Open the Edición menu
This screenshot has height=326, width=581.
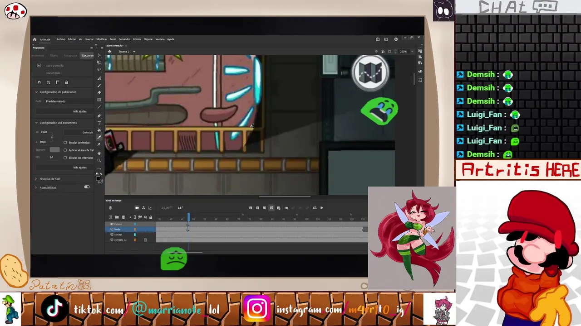click(x=72, y=39)
